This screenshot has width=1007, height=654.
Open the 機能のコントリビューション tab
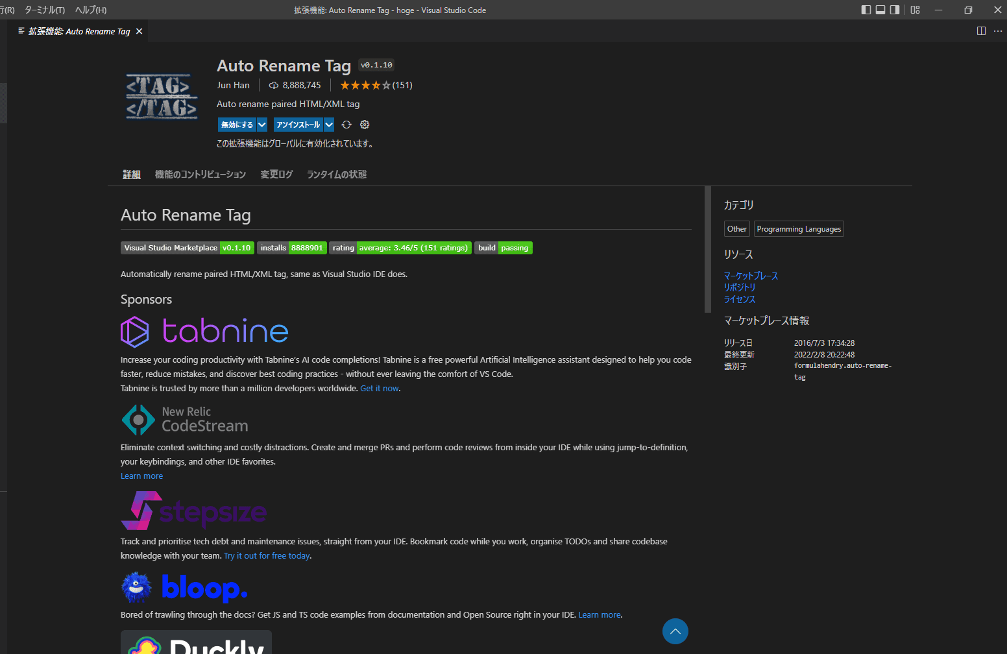[200, 175]
